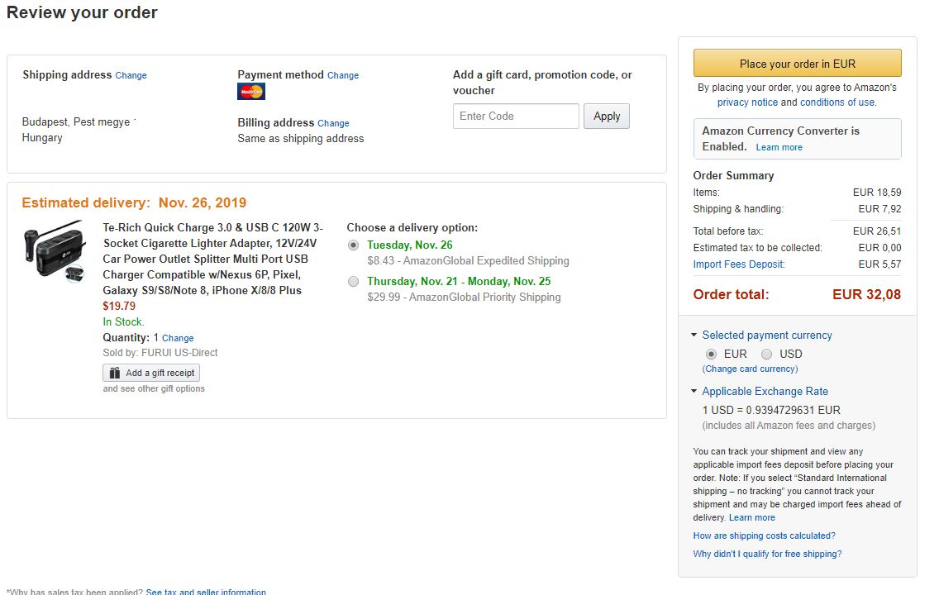Switch payment currency to USD
The height and width of the screenshot is (595, 939).
(767, 354)
